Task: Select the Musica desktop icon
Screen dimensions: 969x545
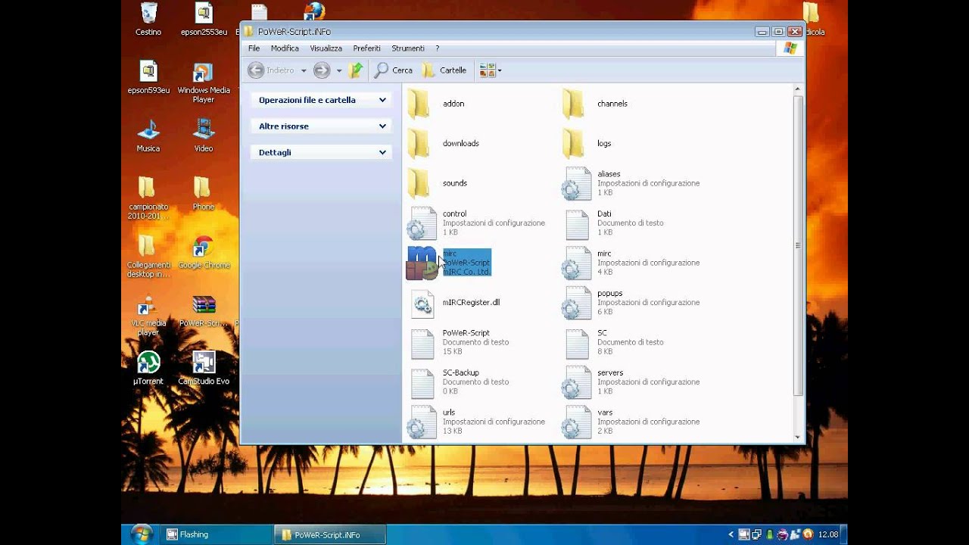Action: point(148,135)
